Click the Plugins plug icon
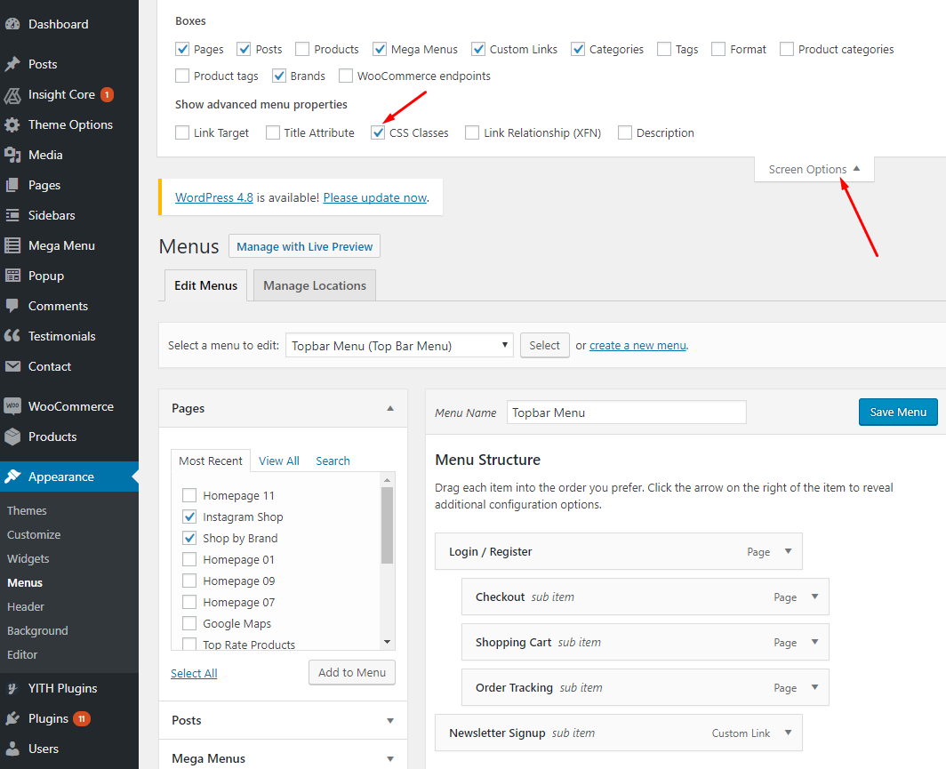The height and width of the screenshot is (769, 946). tap(12, 718)
